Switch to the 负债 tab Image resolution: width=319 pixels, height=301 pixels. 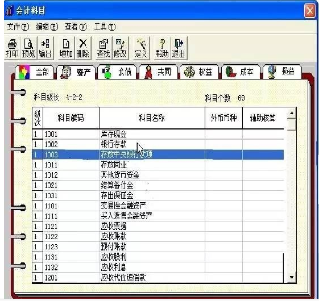click(x=117, y=72)
